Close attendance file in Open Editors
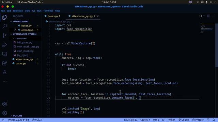 coord(15,30)
